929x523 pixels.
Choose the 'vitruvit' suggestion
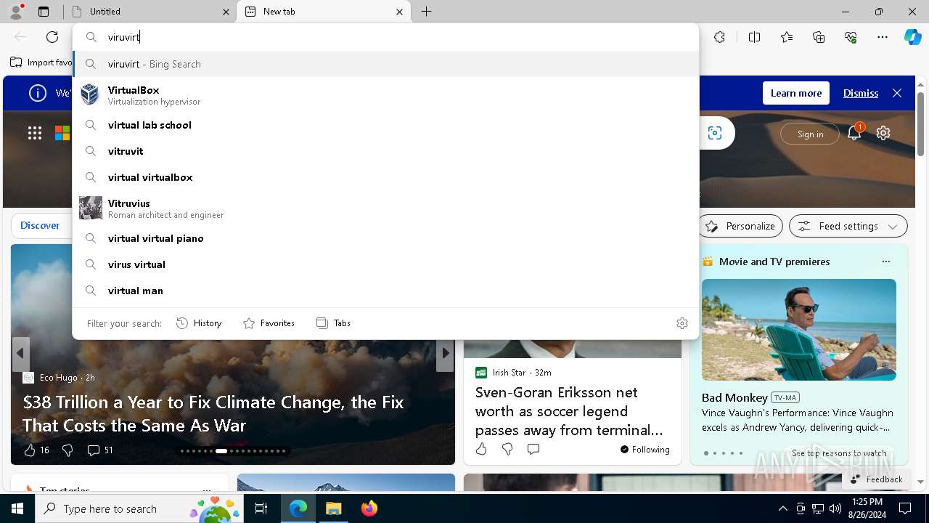click(385, 151)
